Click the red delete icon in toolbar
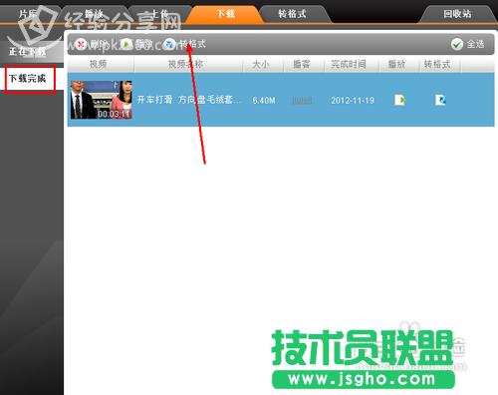The height and width of the screenshot is (395, 498). 81,44
